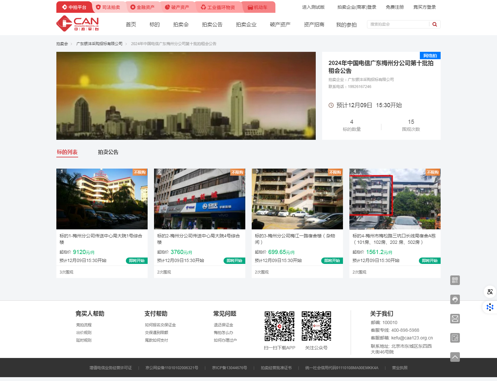Click the feedback edit sidebar icon
The height and width of the screenshot is (381, 497).
coord(455,338)
